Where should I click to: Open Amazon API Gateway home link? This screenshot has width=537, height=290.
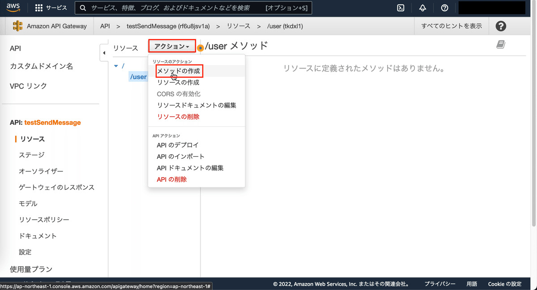click(x=57, y=26)
